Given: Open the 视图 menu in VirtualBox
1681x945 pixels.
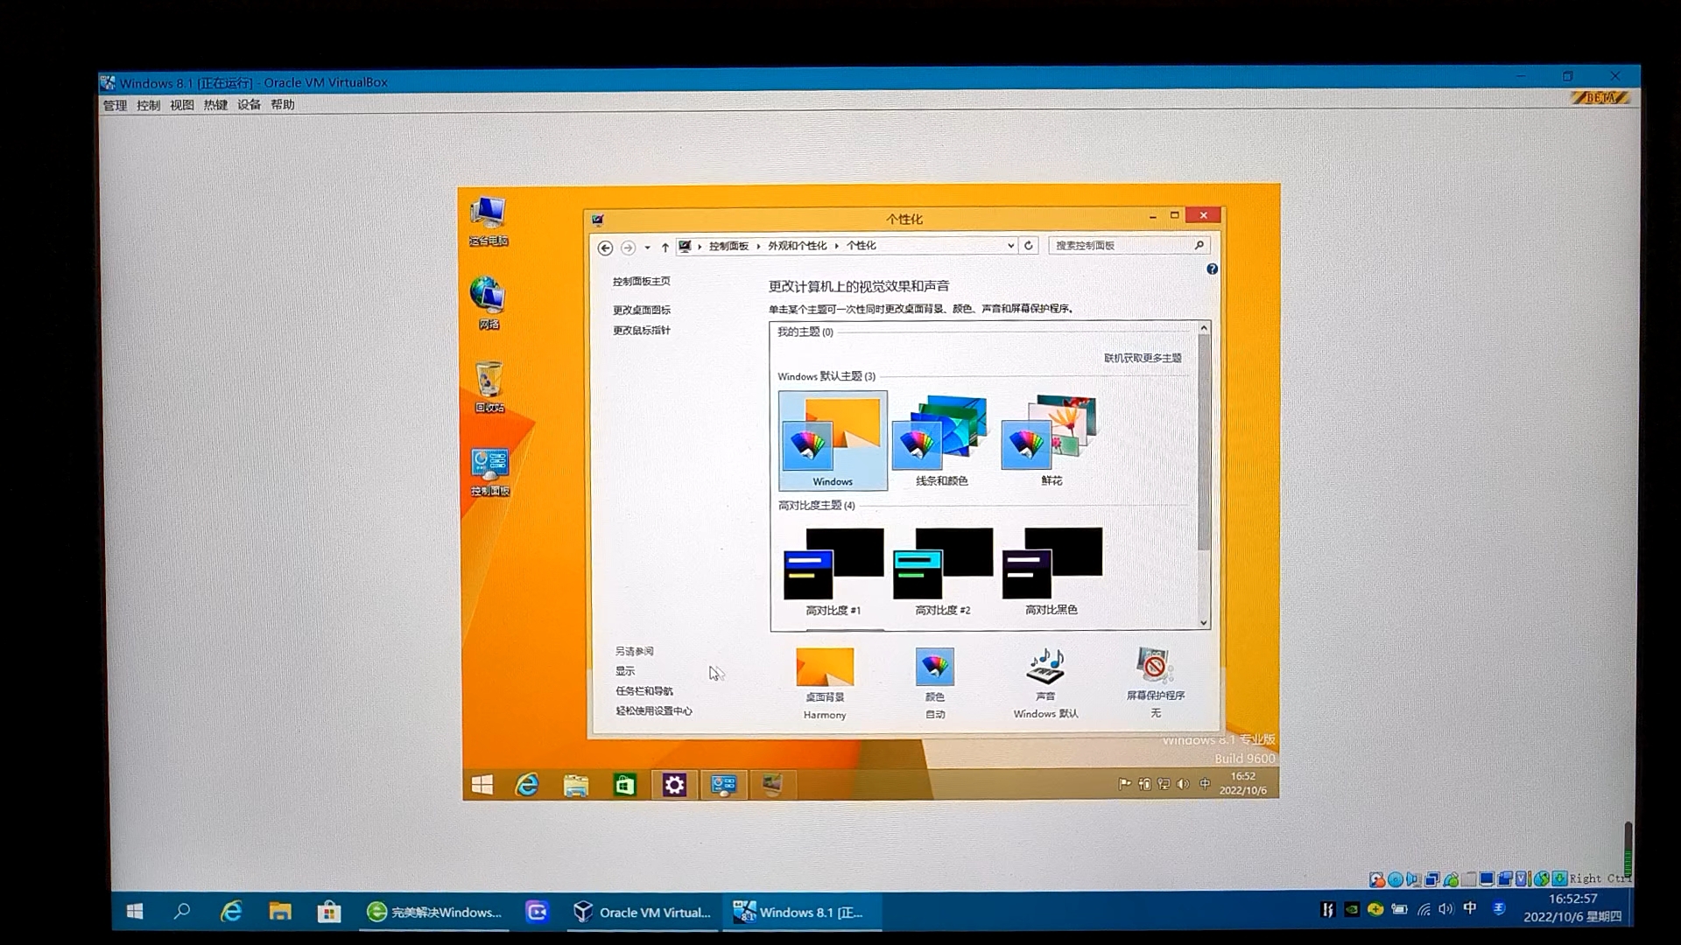Looking at the screenshot, I should [x=180, y=104].
